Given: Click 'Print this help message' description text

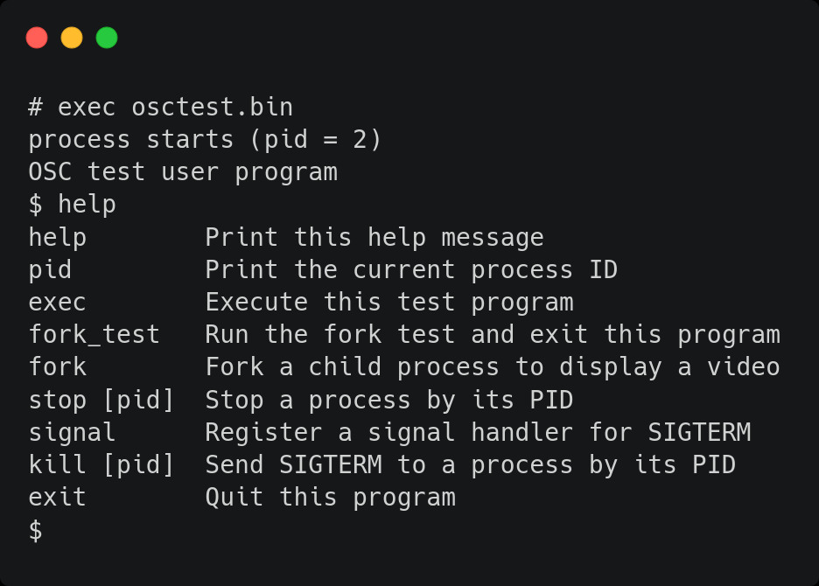Looking at the screenshot, I should (374, 237).
